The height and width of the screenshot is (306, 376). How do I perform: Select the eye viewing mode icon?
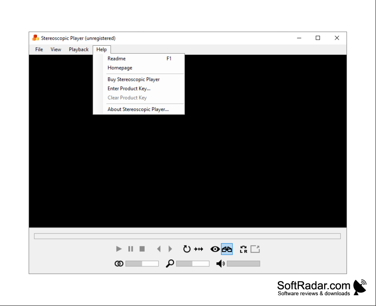click(x=215, y=249)
